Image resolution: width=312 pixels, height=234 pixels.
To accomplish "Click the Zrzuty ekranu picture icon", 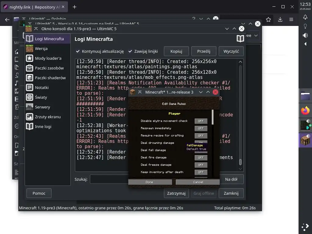I will click(x=30, y=117).
